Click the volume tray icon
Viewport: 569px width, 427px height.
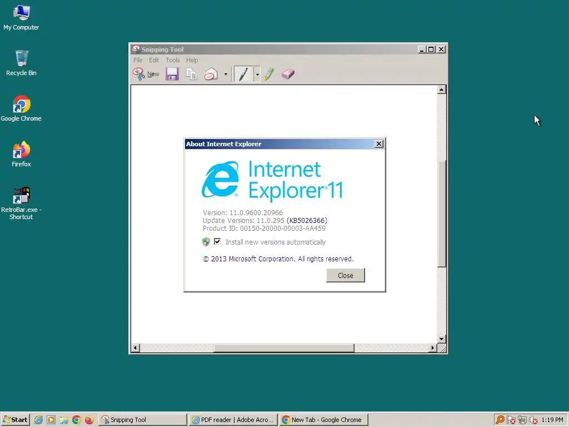pyautogui.click(x=533, y=420)
